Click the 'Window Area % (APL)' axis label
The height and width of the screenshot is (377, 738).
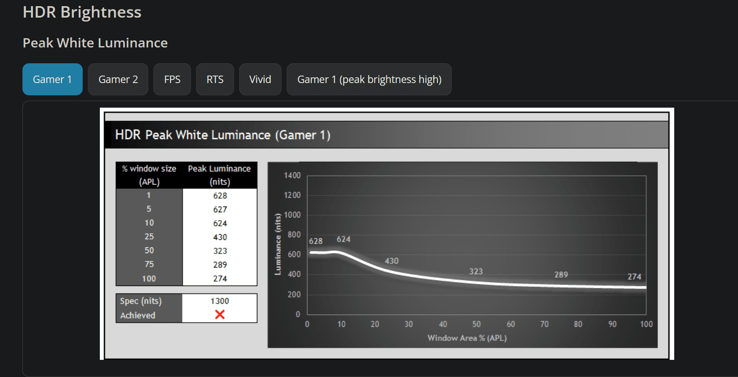(467, 338)
